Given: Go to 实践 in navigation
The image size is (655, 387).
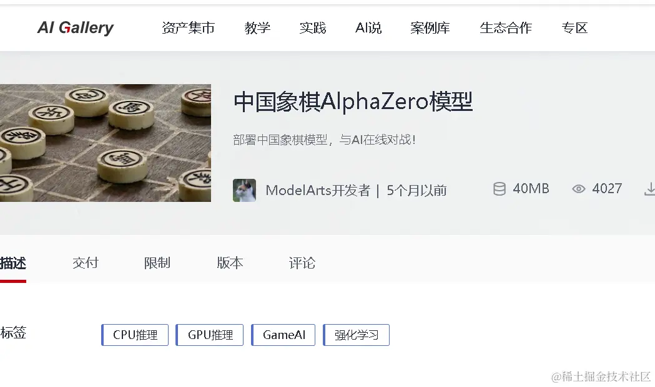Looking at the screenshot, I should 312,28.
